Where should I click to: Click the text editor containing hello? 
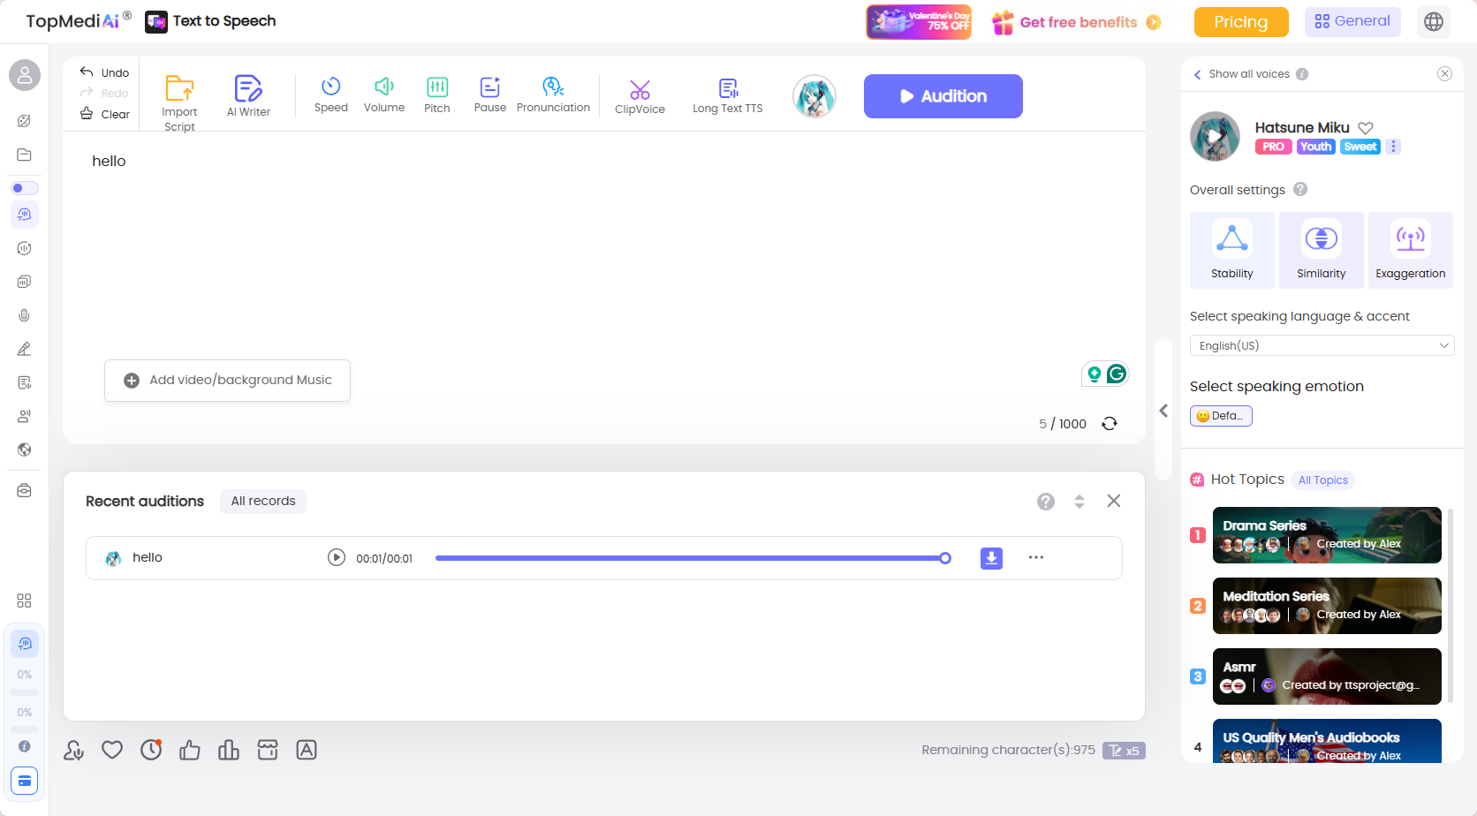point(604,243)
